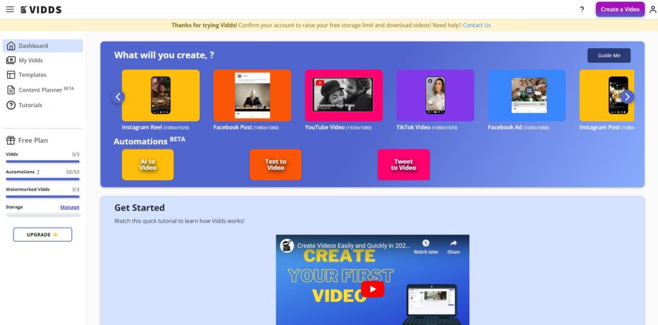Click YouTube Share arrow icon
The width and height of the screenshot is (658, 325).
453,244
